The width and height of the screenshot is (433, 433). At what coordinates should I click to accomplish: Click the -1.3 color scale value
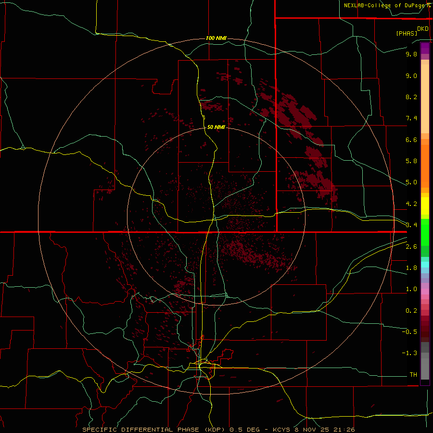pos(409,353)
